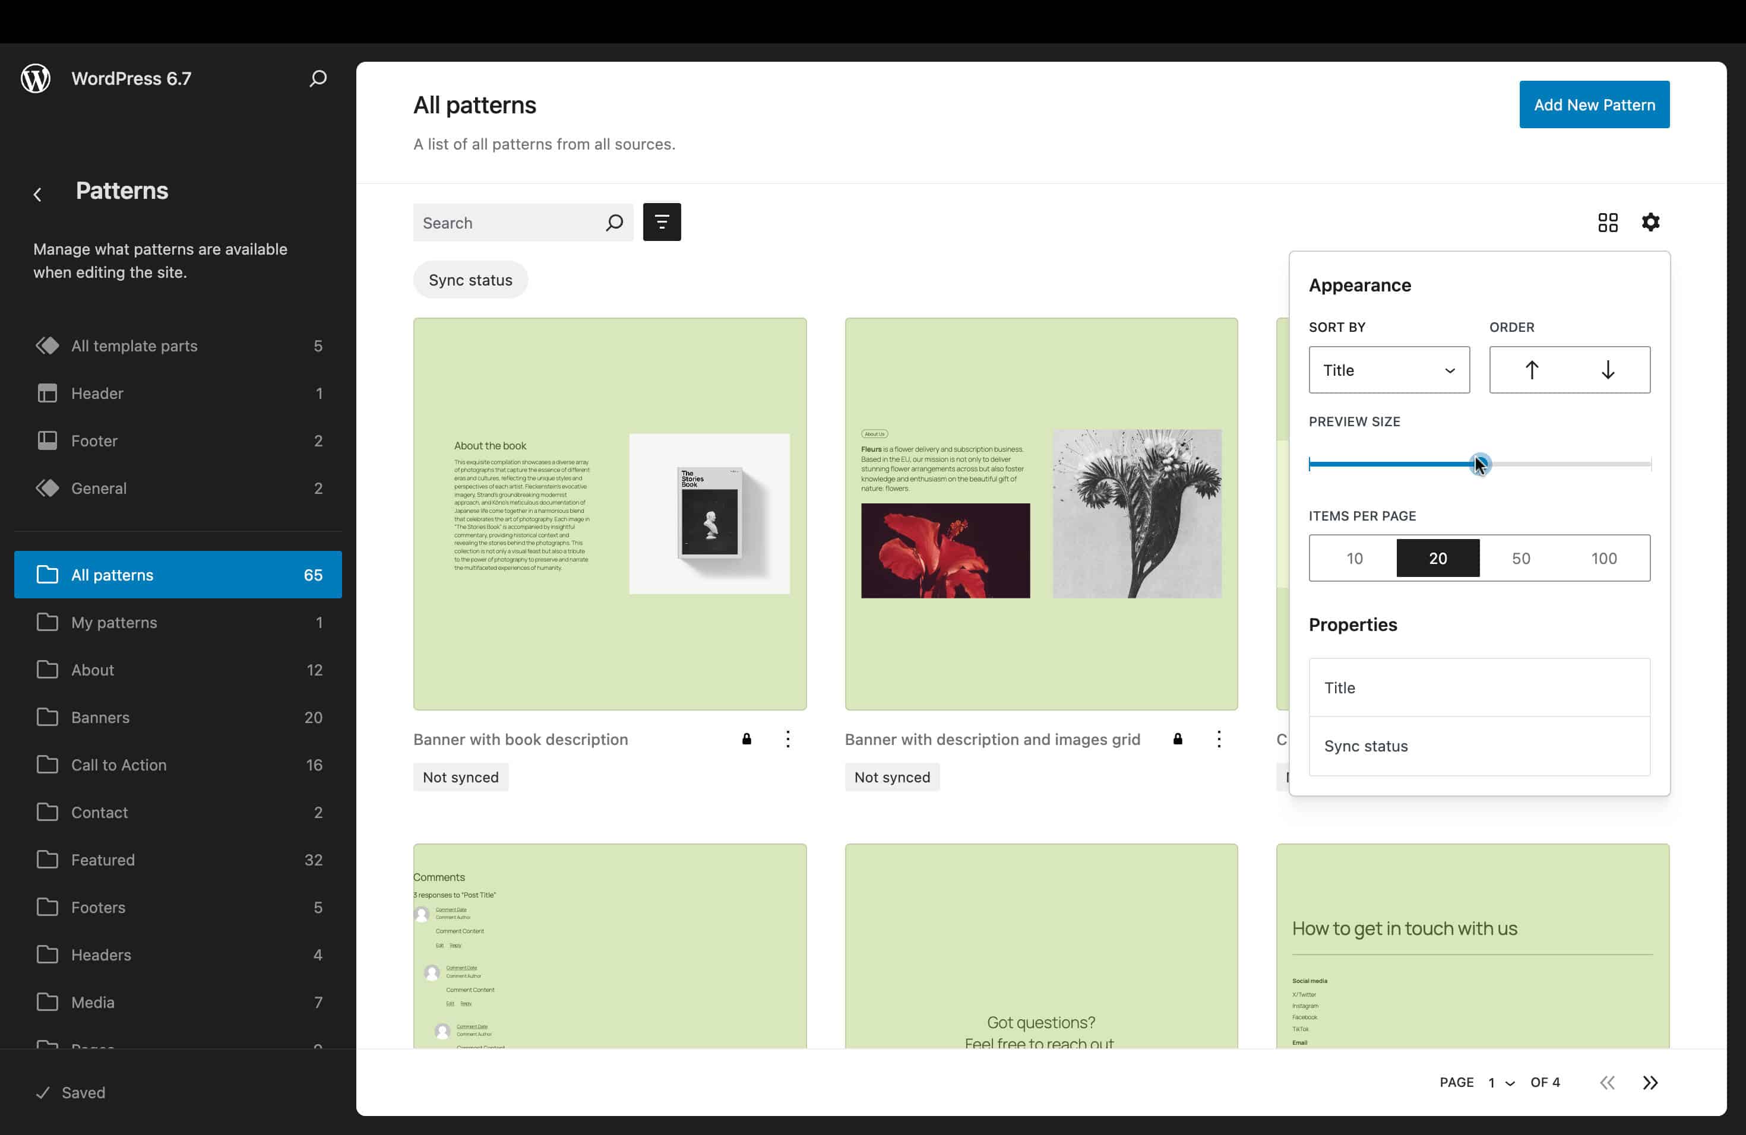The height and width of the screenshot is (1135, 1746).
Task: Click lock icon of Banner with description and images grid
Action: [1178, 739]
